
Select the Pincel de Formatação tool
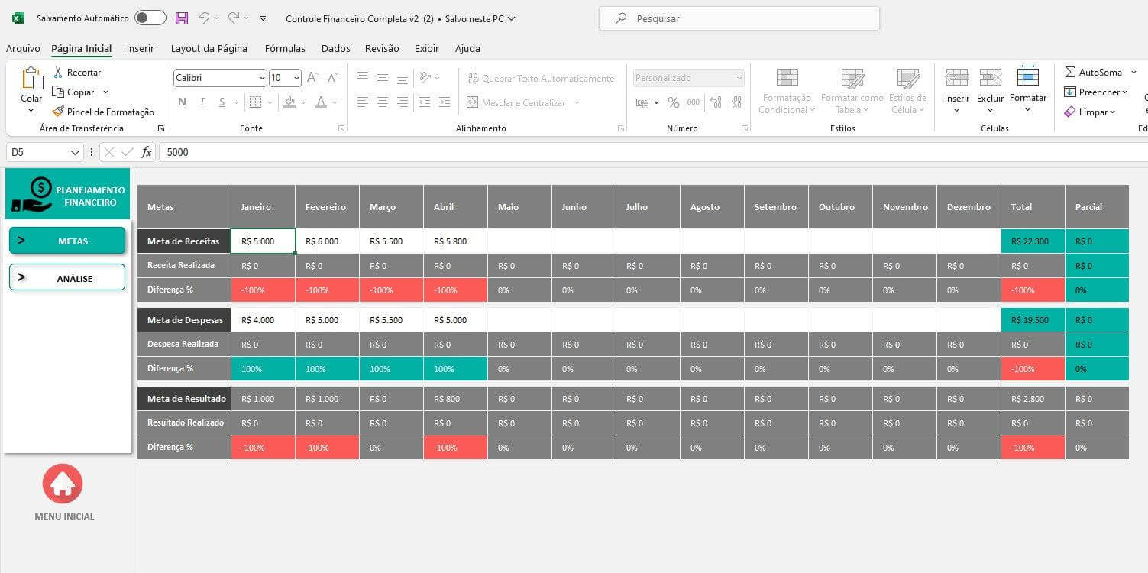[x=60, y=112]
